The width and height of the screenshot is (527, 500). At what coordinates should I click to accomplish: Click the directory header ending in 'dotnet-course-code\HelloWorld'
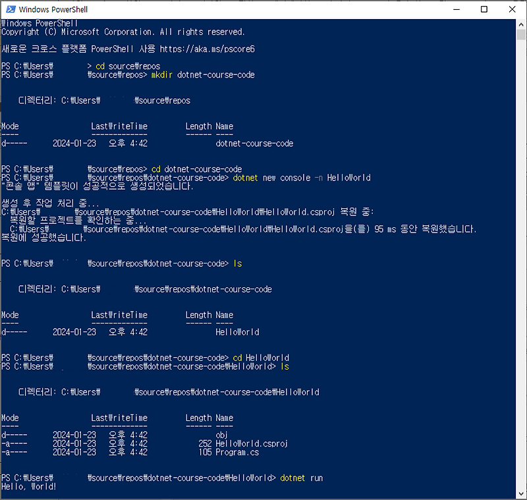tap(169, 392)
